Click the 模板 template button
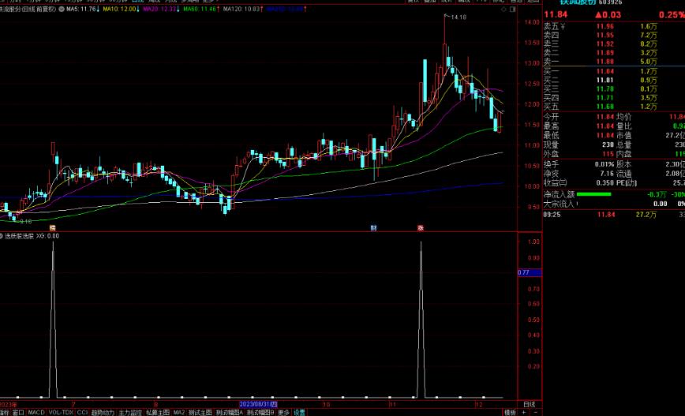 tap(510, 413)
